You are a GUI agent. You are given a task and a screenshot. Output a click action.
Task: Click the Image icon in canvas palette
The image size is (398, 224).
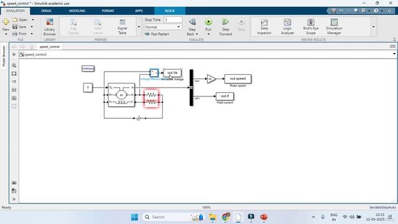[14, 98]
